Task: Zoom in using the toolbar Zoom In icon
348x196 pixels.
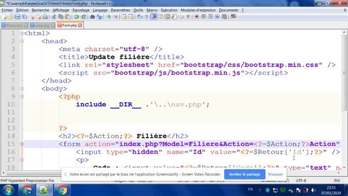Action: (109, 17)
